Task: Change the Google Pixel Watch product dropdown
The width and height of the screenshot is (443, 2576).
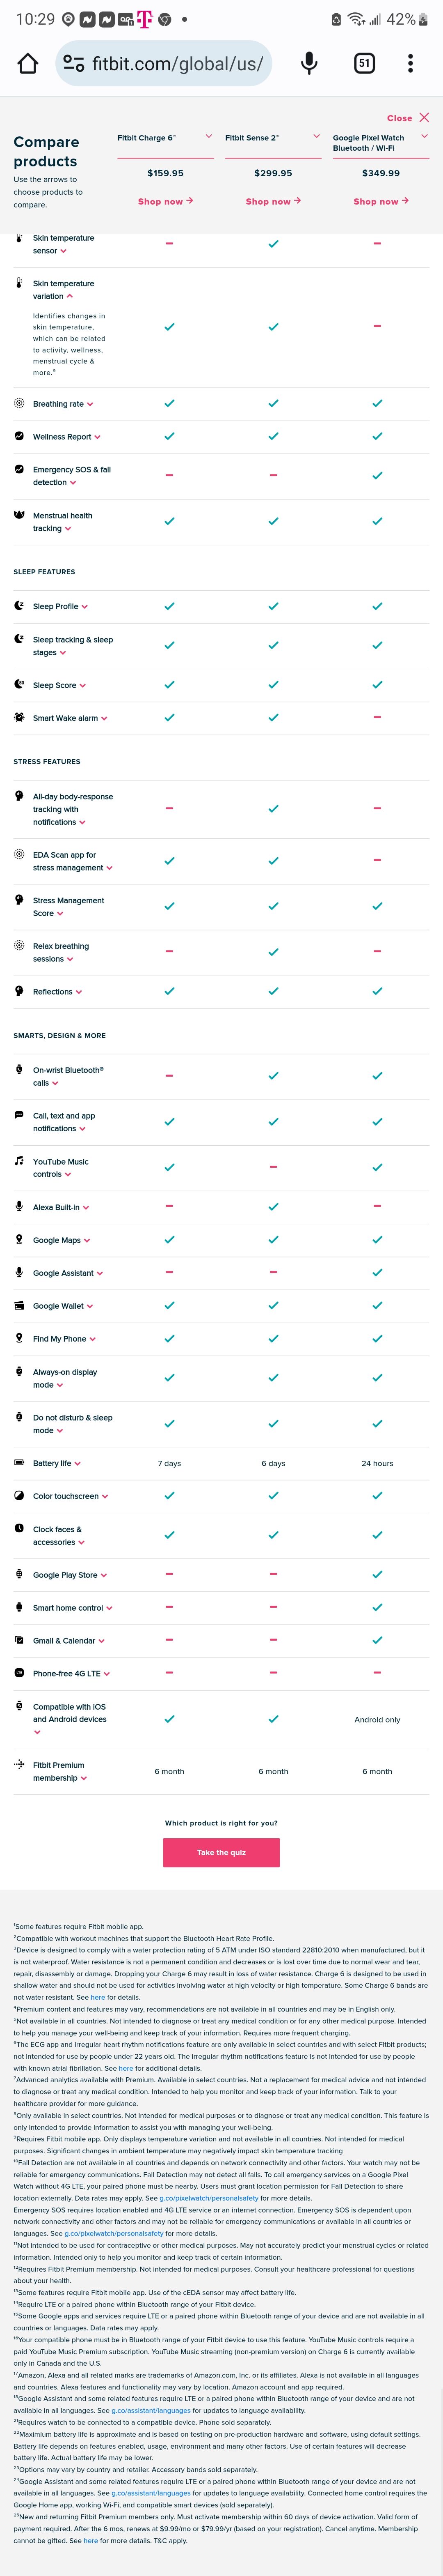Action: point(424,136)
